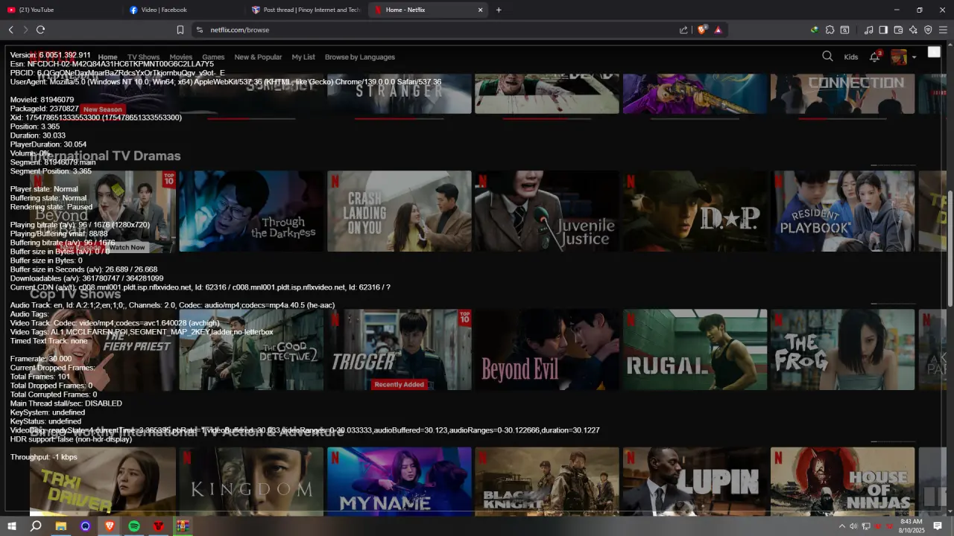This screenshot has width=954, height=536.
Task: Open a new browser tab
Action: (x=499, y=10)
